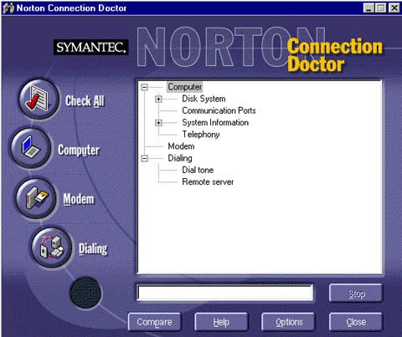The image size is (402, 337).
Task: Expand the System Information node
Action: point(158,123)
